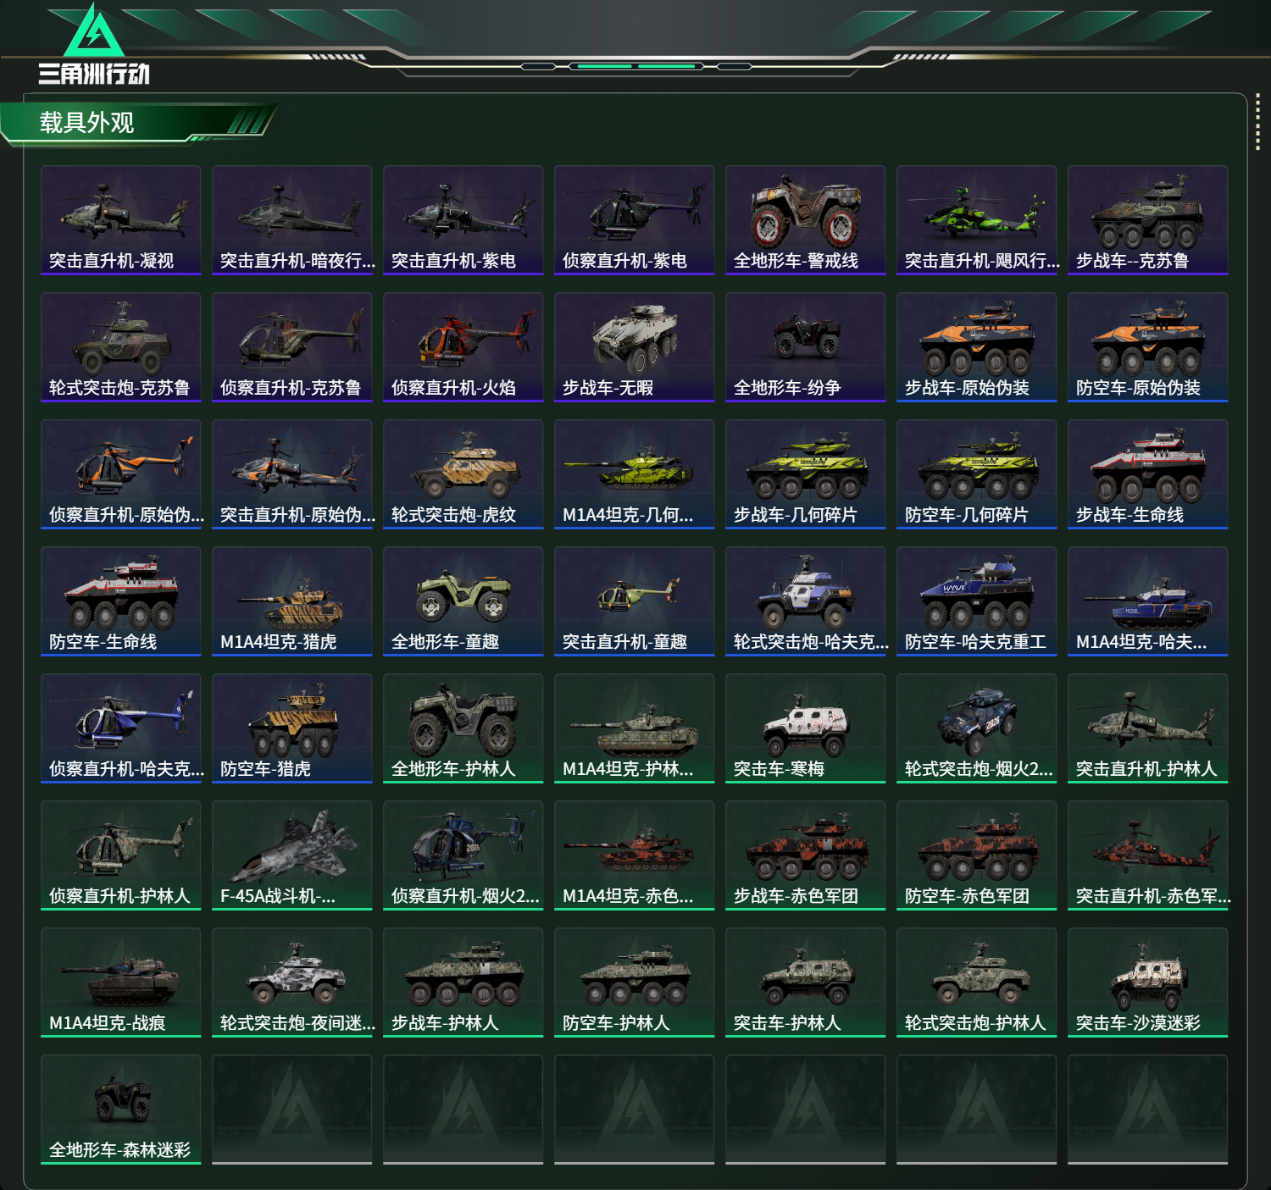Open the 侦察直升机-原始伪… skin card

tap(121, 474)
